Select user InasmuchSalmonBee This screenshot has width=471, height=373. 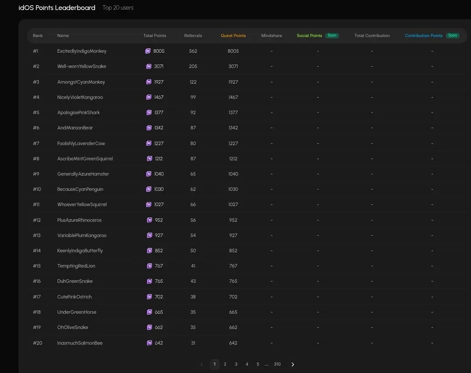tap(80, 343)
